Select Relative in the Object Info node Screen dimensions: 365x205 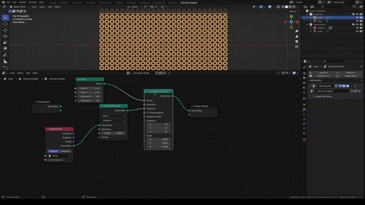point(65,151)
